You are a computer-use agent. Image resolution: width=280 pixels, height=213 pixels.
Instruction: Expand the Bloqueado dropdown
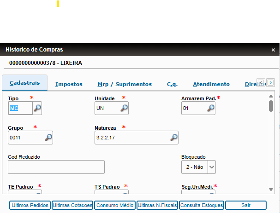[211, 167]
